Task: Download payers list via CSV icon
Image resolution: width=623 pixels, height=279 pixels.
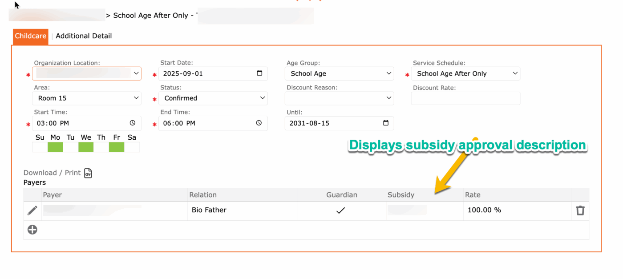Action: point(88,173)
